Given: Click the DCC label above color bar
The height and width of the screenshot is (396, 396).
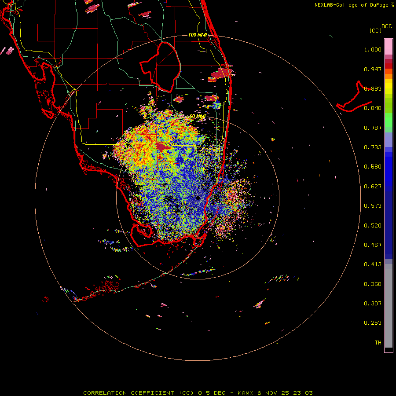Looking at the screenshot, I should pyautogui.click(x=386, y=26).
